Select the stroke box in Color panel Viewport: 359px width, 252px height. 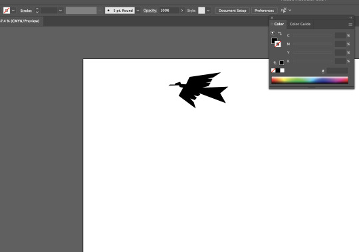pos(278,44)
